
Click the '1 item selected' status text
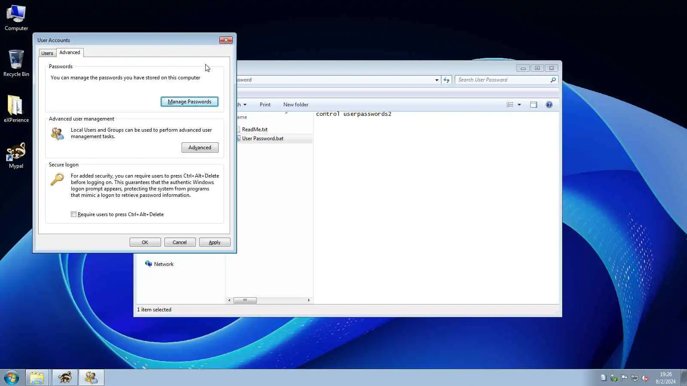coord(154,310)
